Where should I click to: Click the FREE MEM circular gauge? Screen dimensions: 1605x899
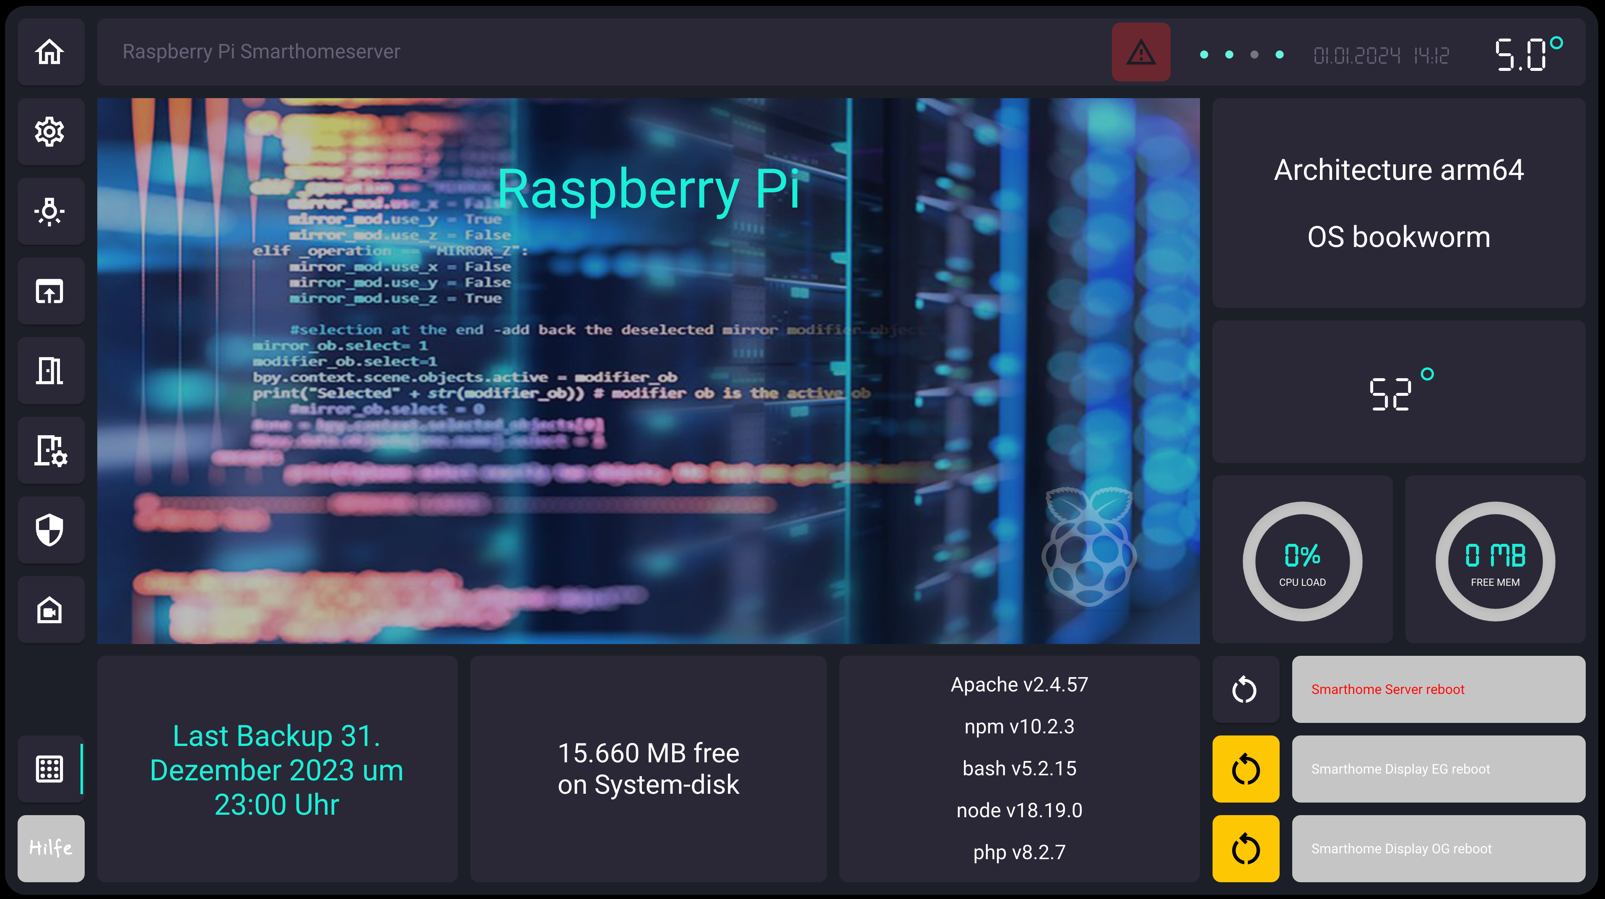point(1495,561)
